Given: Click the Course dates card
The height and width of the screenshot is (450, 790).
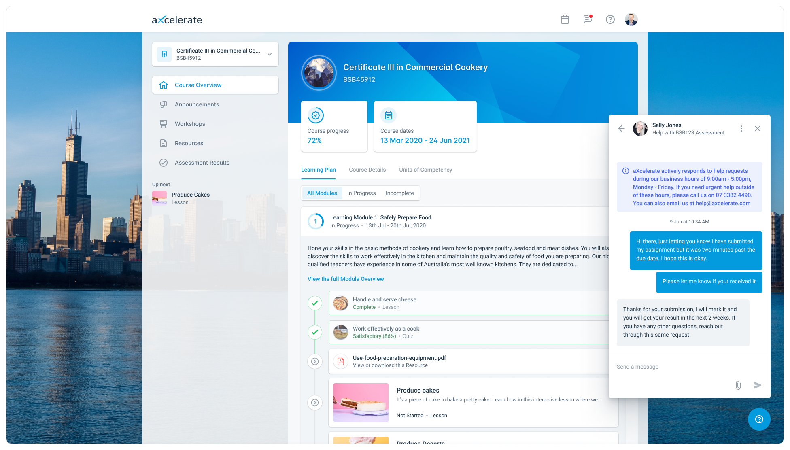Looking at the screenshot, I should [x=425, y=126].
